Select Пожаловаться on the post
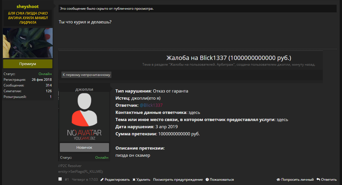342x185 pixels. (222, 179)
